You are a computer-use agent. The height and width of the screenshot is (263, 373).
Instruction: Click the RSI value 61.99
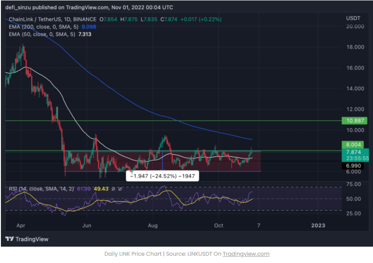[x=84, y=189]
